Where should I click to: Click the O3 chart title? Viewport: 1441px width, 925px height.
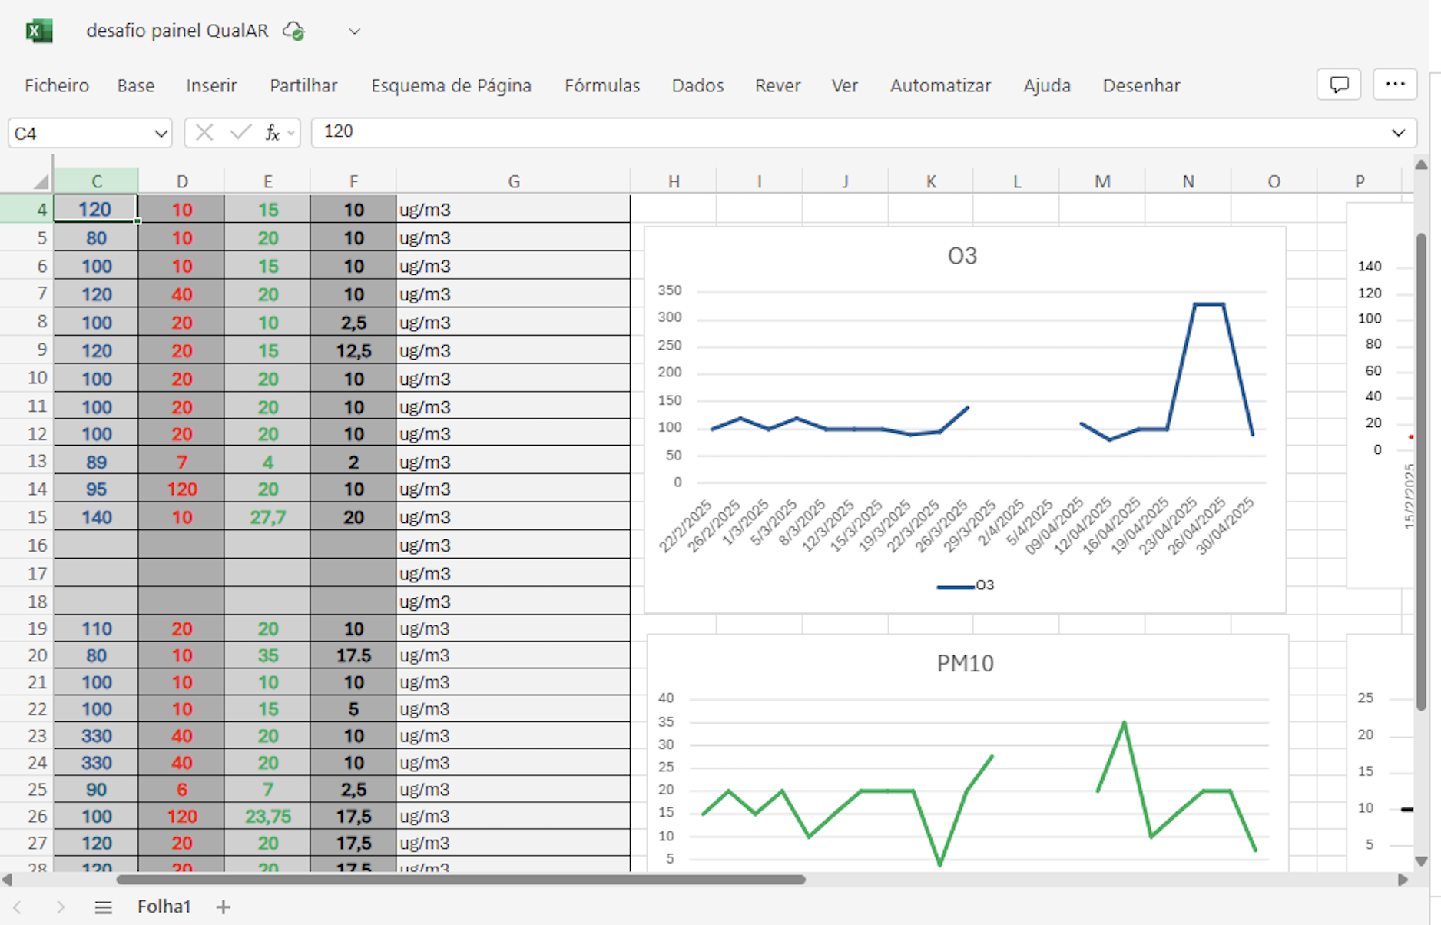pos(962,256)
